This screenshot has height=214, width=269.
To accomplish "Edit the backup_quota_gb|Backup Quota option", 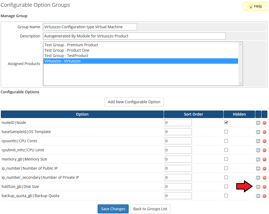I will point(258,196).
